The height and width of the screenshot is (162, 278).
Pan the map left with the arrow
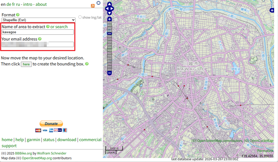[x=106, y=9]
